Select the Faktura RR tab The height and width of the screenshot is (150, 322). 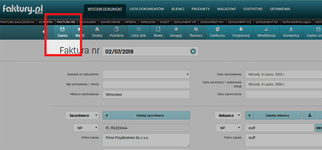click(66, 22)
